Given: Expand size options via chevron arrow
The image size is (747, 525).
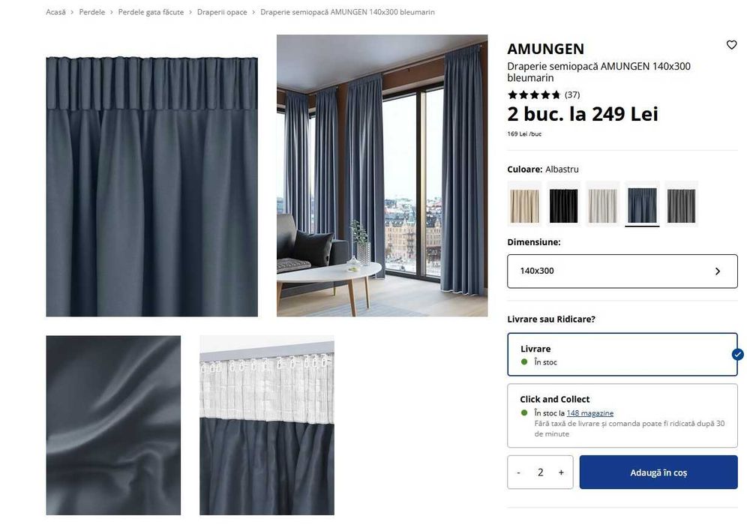Looking at the screenshot, I should click(x=718, y=271).
